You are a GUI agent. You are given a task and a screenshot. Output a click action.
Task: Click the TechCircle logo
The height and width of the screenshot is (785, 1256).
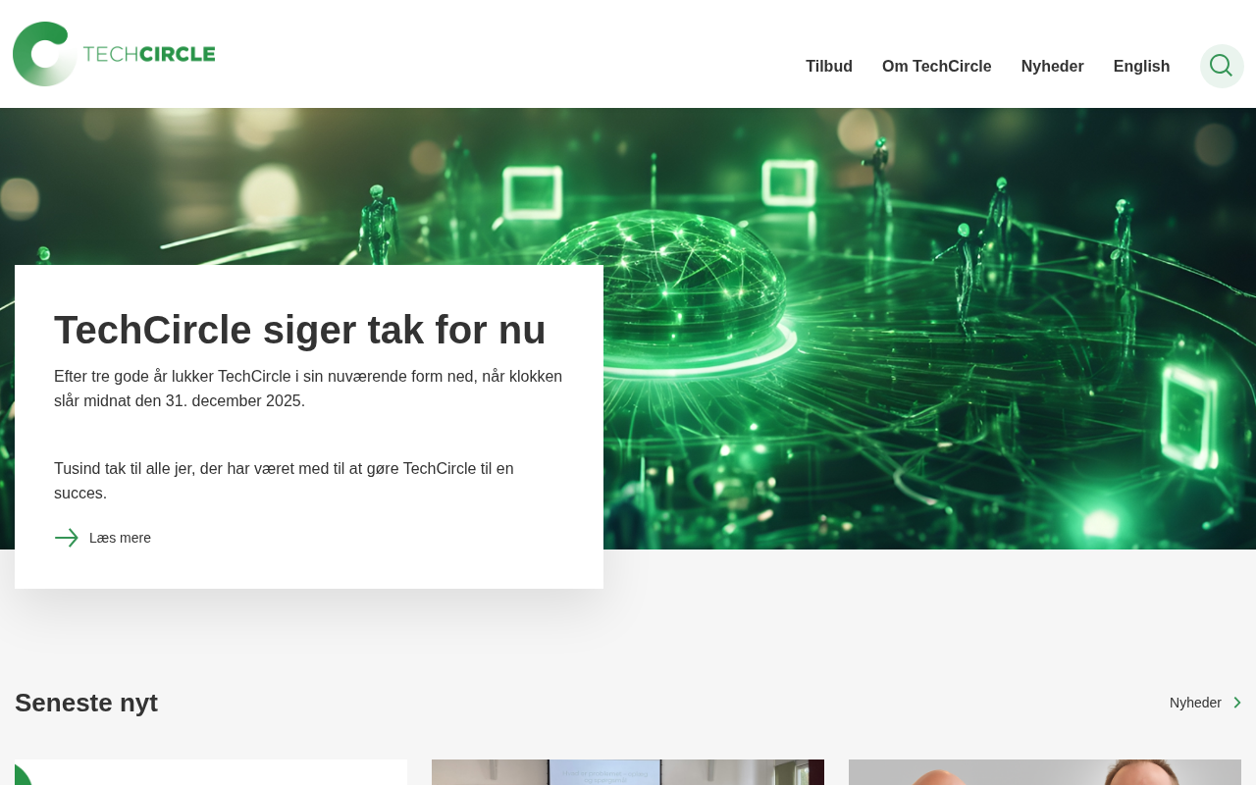114,54
